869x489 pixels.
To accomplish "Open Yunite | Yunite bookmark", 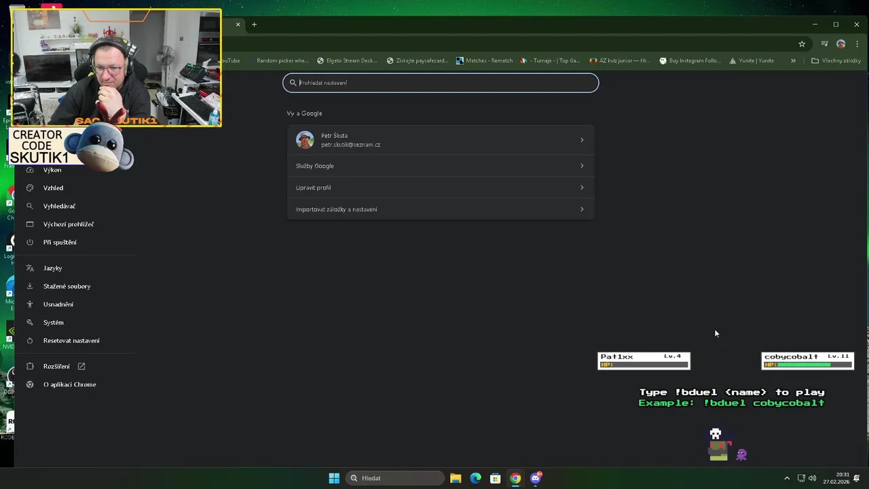I will 752,60.
